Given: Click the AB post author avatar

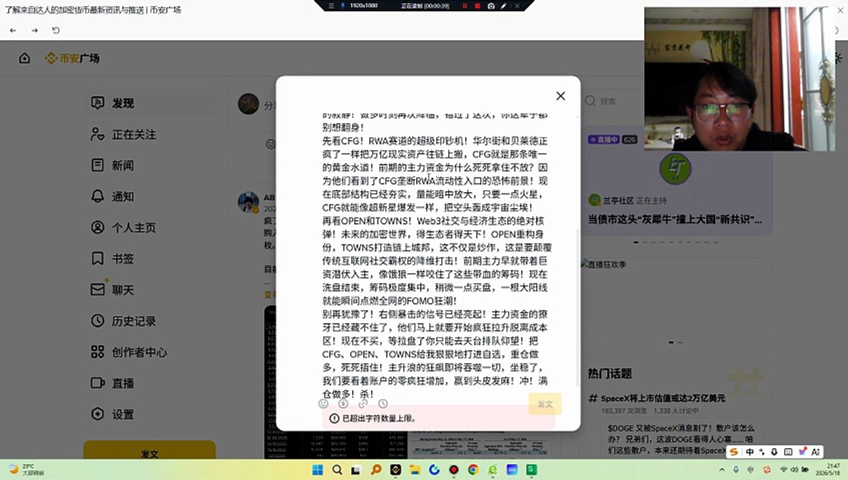Looking at the screenshot, I should (249, 203).
